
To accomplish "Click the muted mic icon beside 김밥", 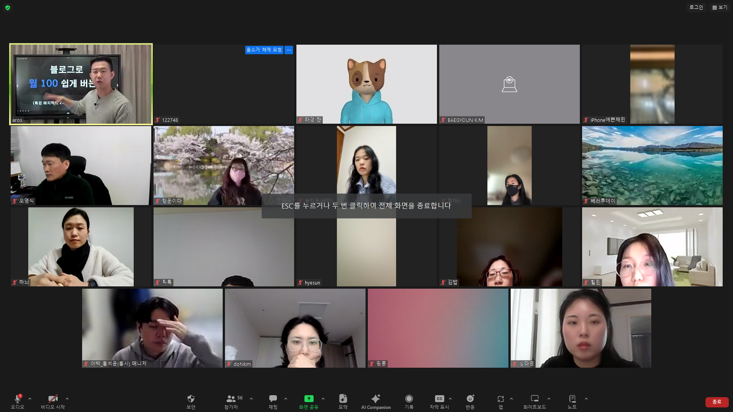I will pos(443,282).
